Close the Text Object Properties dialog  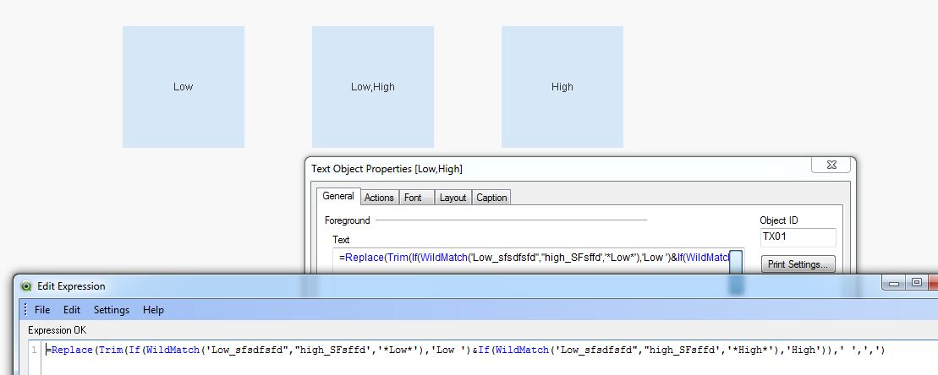(x=831, y=164)
